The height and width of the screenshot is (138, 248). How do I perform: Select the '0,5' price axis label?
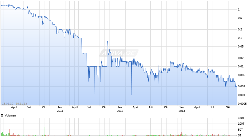[x=240, y=18]
